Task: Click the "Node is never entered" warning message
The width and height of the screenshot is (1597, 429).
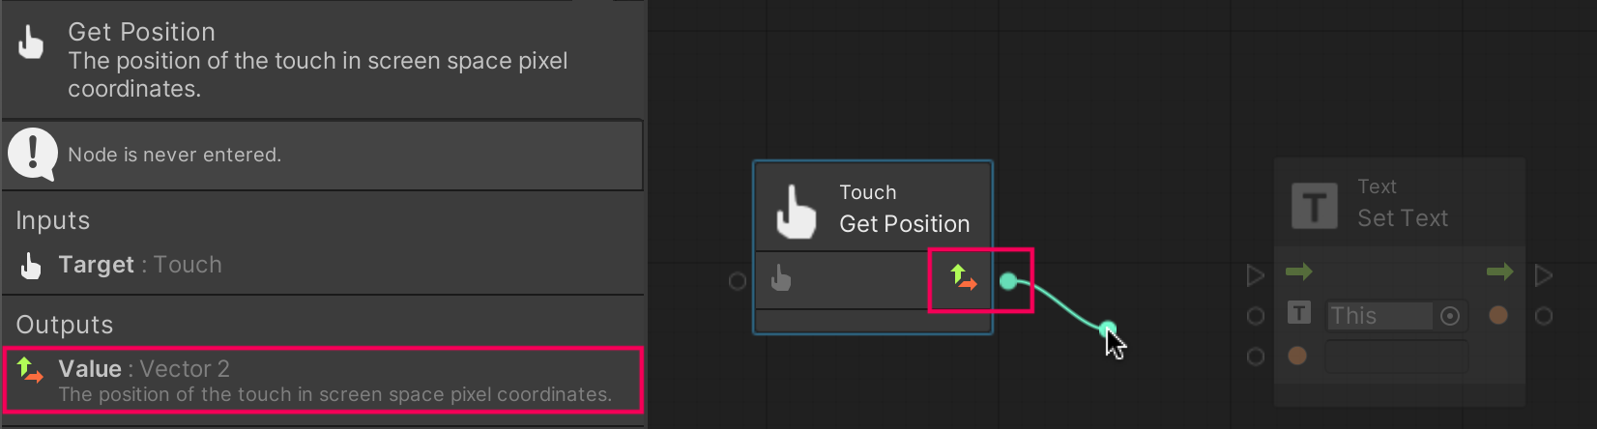Action: pos(175,155)
